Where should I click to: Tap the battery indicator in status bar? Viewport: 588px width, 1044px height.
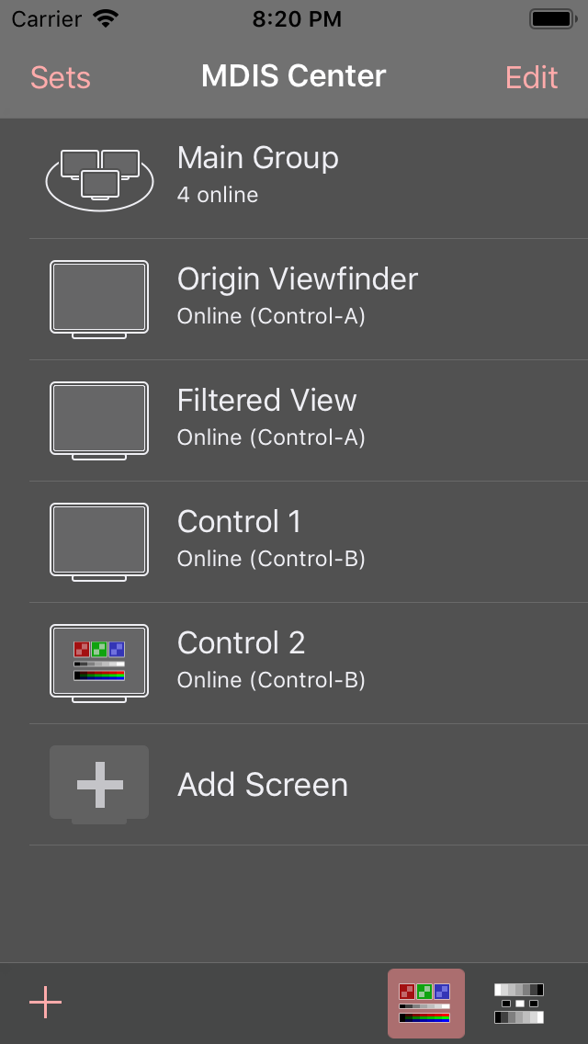[553, 18]
